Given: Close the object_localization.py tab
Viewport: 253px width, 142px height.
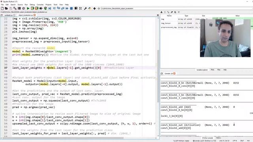Looking at the screenshot, I should 34,15.
